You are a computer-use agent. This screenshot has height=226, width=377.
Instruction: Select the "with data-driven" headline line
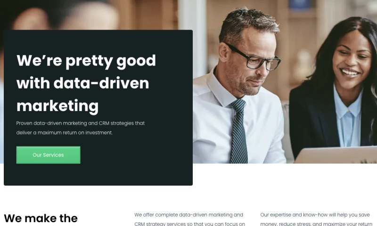pyautogui.click(x=83, y=83)
